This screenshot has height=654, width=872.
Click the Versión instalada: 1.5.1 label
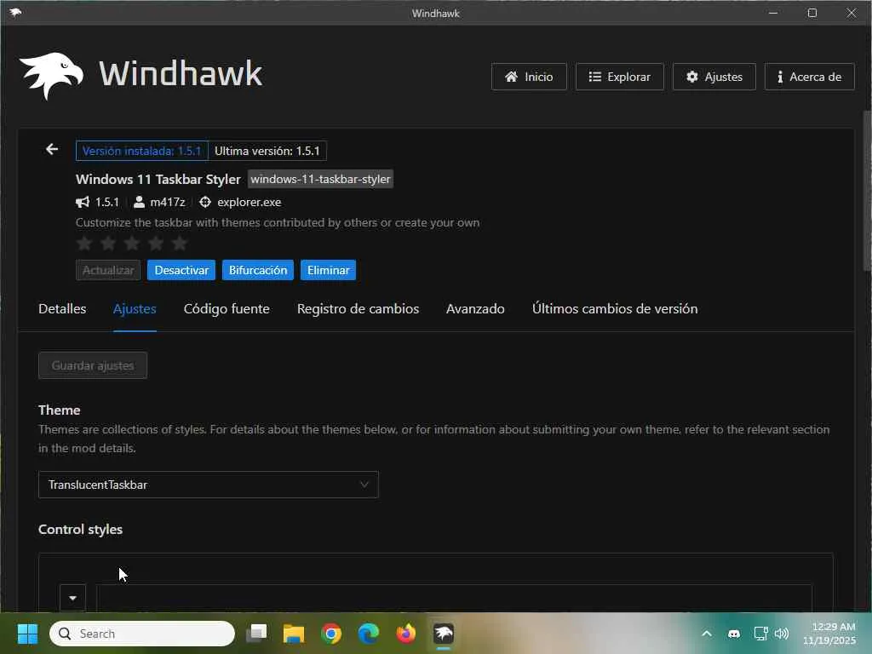(142, 151)
